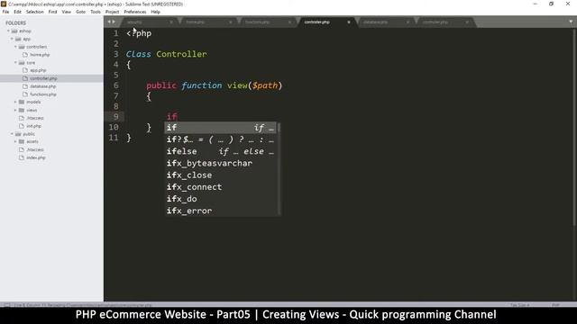Open app.php in the sidebar tree

[38, 70]
